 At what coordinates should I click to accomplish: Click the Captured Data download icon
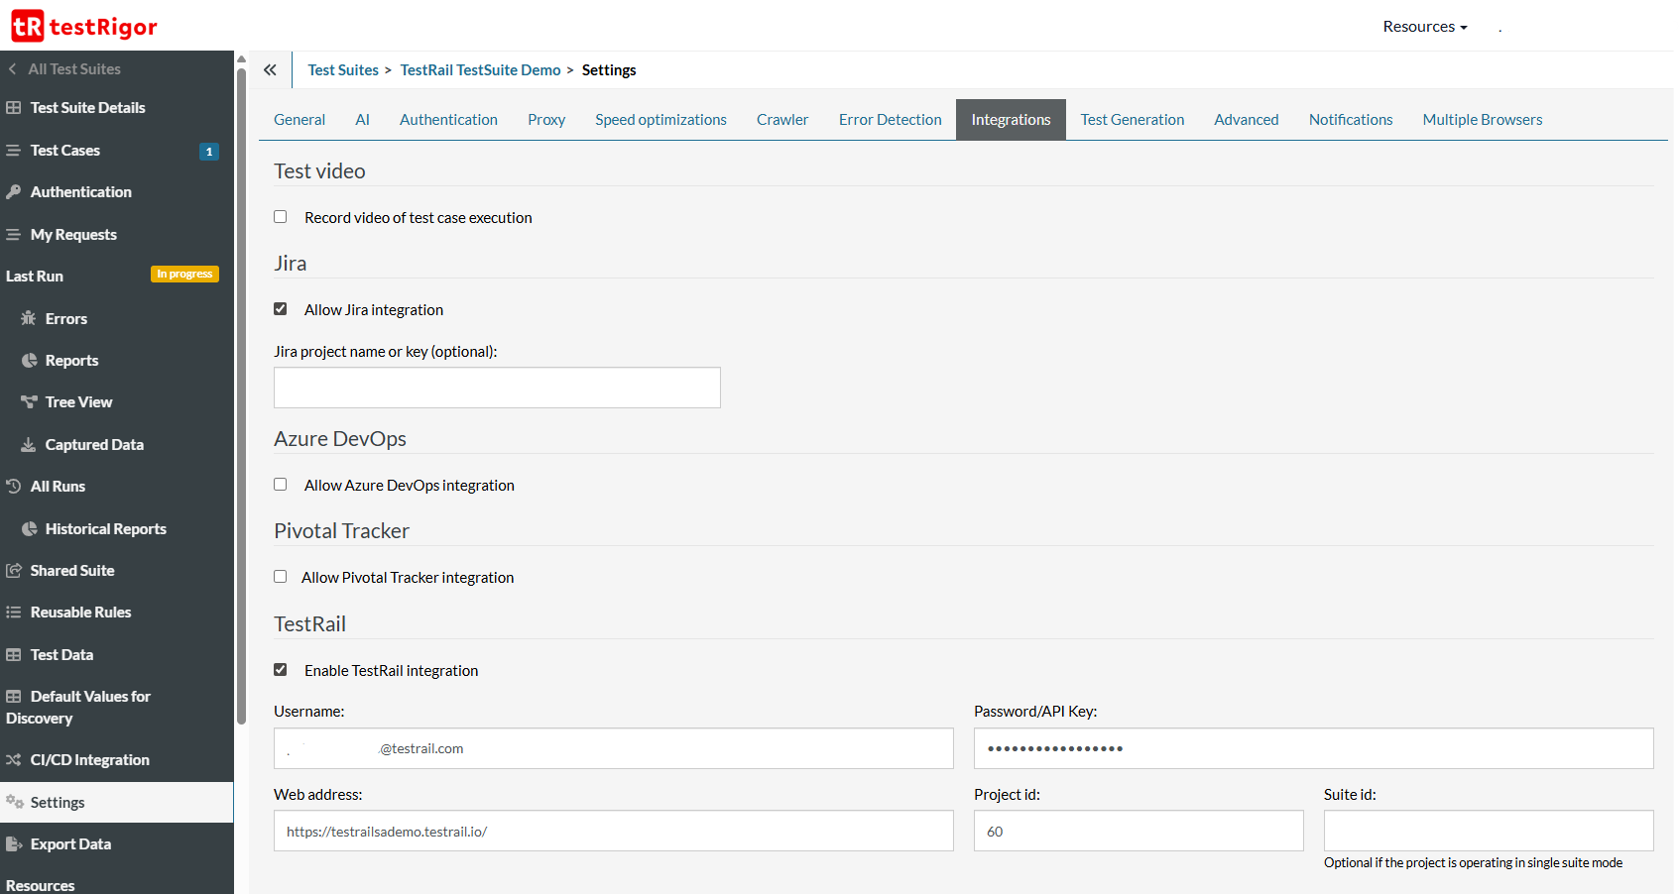pyautogui.click(x=29, y=445)
